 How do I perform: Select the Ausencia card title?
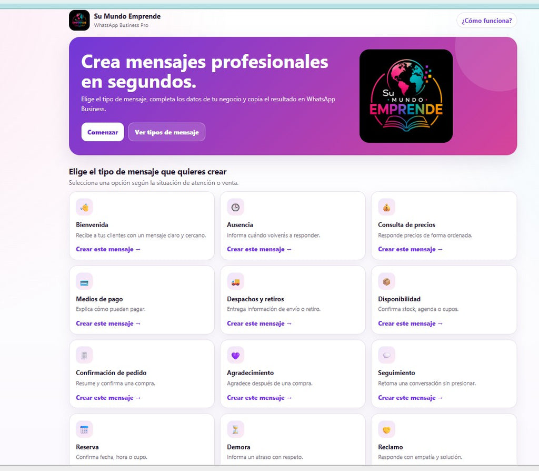click(x=240, y=225)
